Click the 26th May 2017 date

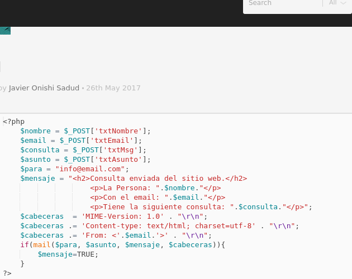(x=113, y=88)
